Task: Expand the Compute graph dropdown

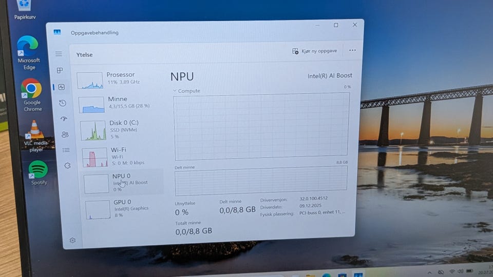Action: click(x=175, y=91)
